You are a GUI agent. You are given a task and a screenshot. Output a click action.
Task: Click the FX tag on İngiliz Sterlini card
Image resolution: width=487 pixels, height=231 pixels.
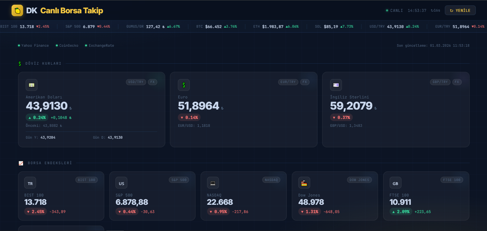457,82
